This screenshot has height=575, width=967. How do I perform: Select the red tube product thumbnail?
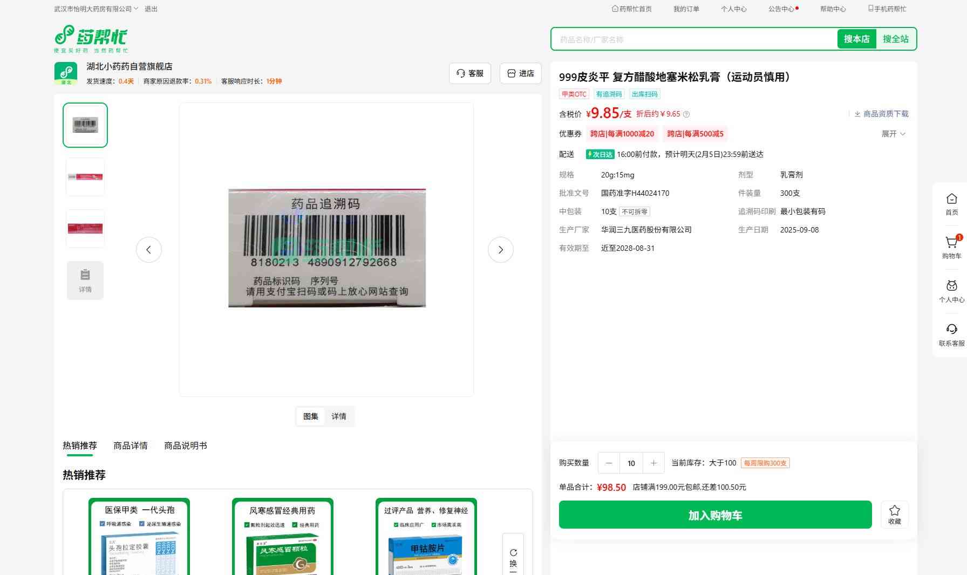[x=85, y=177]
